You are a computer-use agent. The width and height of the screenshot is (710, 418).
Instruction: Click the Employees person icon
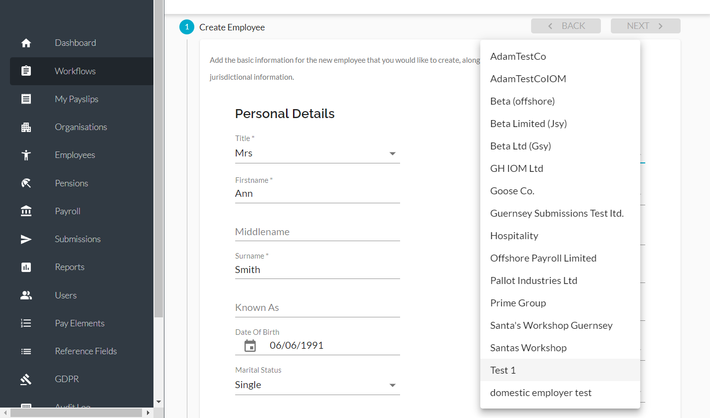(26, 155)
